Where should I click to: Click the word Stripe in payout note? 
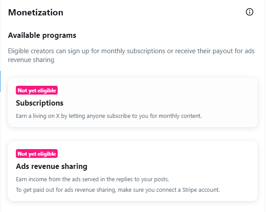pyautogui.click(x=189, y=190)
